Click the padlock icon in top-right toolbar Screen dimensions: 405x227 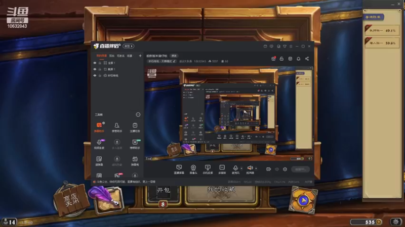[281, 59]
